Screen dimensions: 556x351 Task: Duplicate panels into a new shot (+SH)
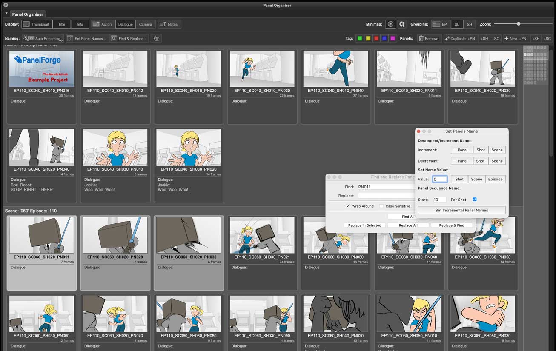(x=484, y=38)
